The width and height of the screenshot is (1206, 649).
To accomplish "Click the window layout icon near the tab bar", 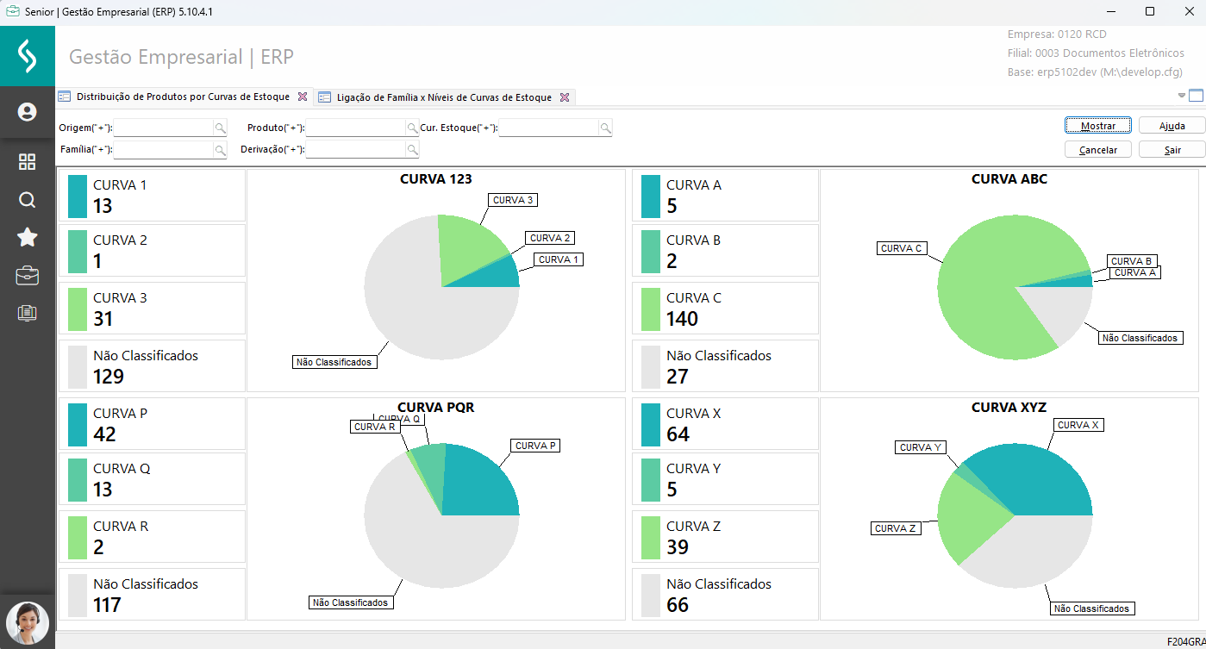I will click(x=1196, y=96).
